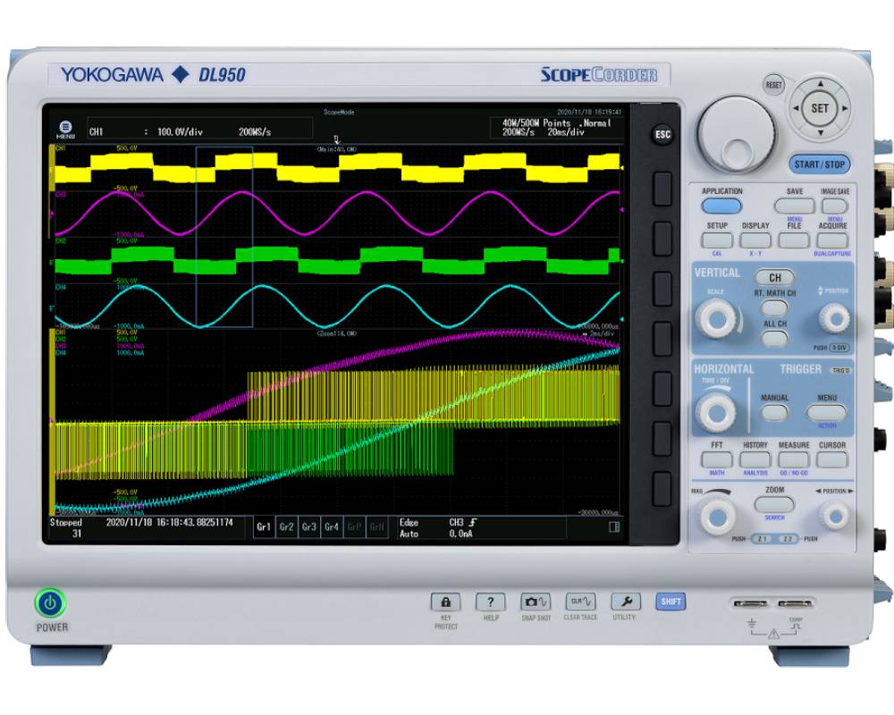Open the ACQUIRE settings button
Screen dimensions: 894x715
tap(832, 240)
